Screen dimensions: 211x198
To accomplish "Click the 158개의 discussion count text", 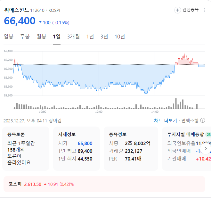I will tap(16, 150).
